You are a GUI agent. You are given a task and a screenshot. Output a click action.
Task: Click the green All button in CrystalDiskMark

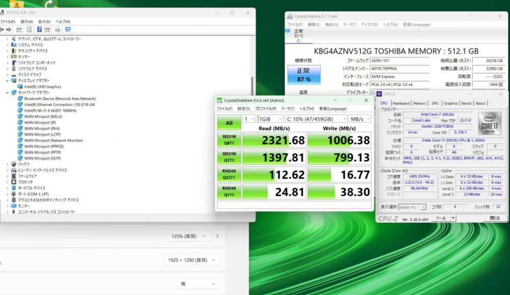(229, 123)
